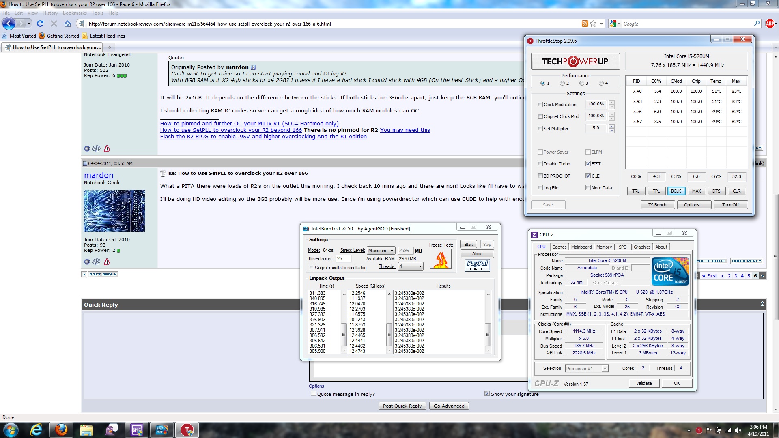The width and height of the screenshot is (779, 438).
Task: Show hidden tray icons arrow
Action: [689, 430]
